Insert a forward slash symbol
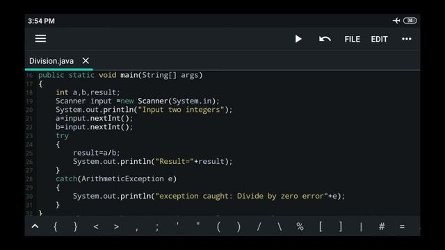The height and width of the screenshot is (250, 445). coord(259,227)
